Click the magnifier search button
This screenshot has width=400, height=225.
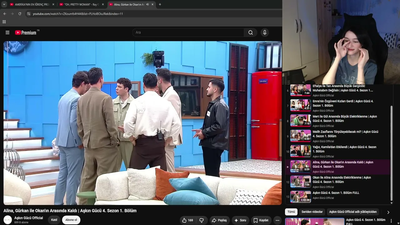click(x=251, y=32)
